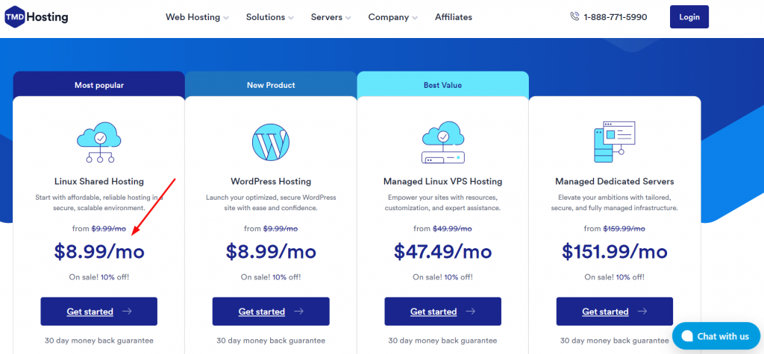764x354 pixels.
Task: Click the Linux Shared Hosting $8.99/mo price
Action: click(x=99, y=252)
